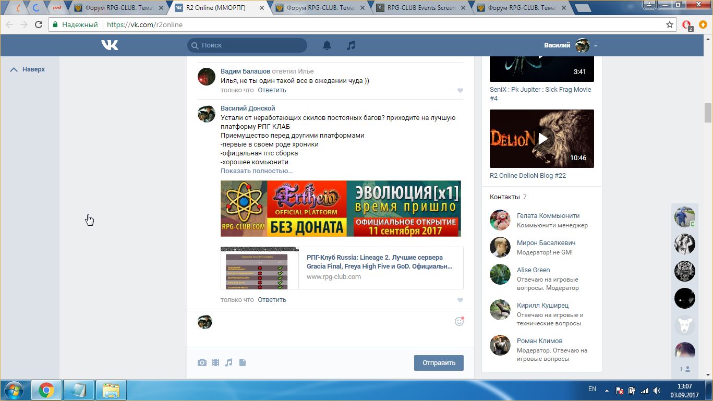Open Роман Климов contact
Screen dimensions: 713x401
tap(539, 341)
